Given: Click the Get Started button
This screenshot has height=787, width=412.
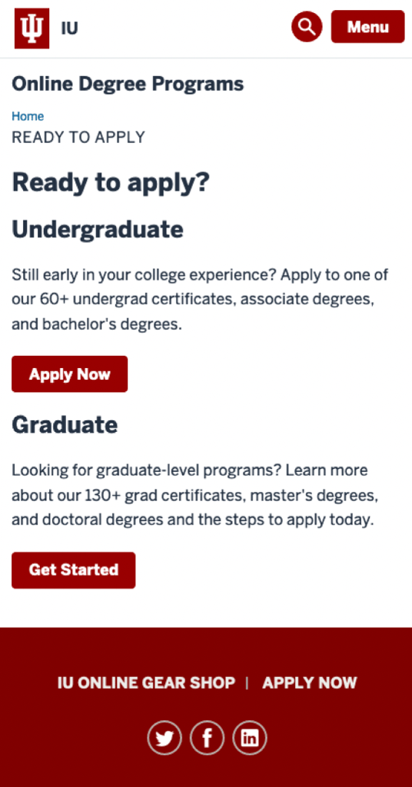Looking at the screenshot, I should (x=73, y=570).
